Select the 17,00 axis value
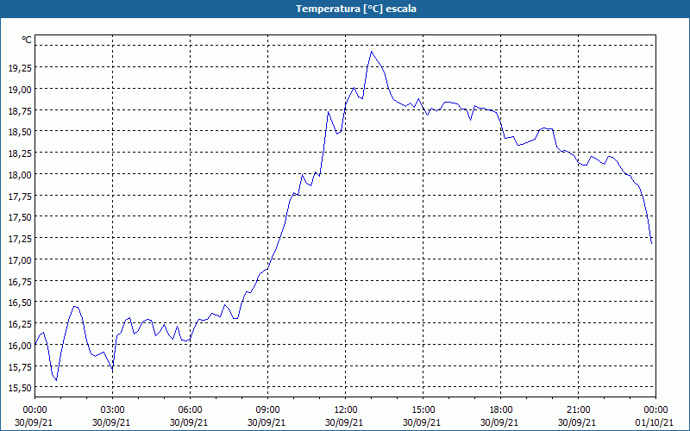 (x=20, y=260)
